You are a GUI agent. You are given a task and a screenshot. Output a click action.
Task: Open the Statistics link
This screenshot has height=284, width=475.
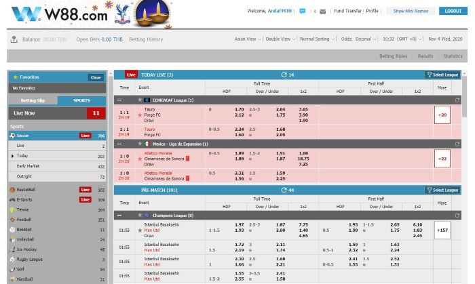click(453, 56)
